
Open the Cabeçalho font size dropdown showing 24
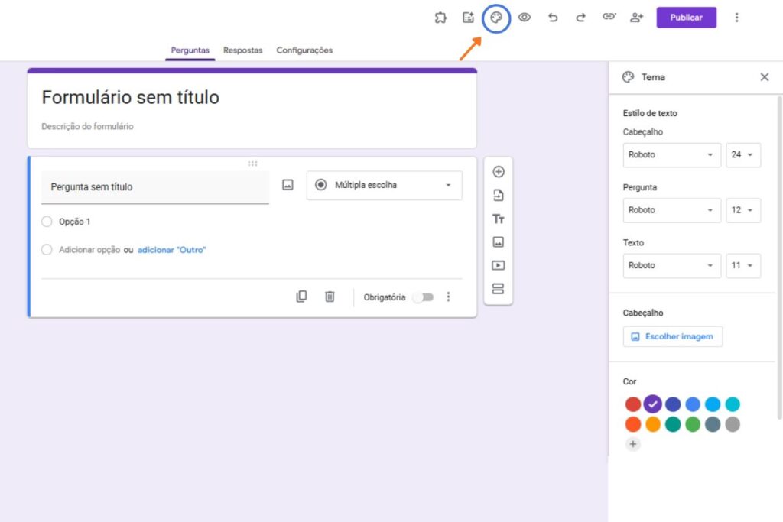click(x=743, y=155)
